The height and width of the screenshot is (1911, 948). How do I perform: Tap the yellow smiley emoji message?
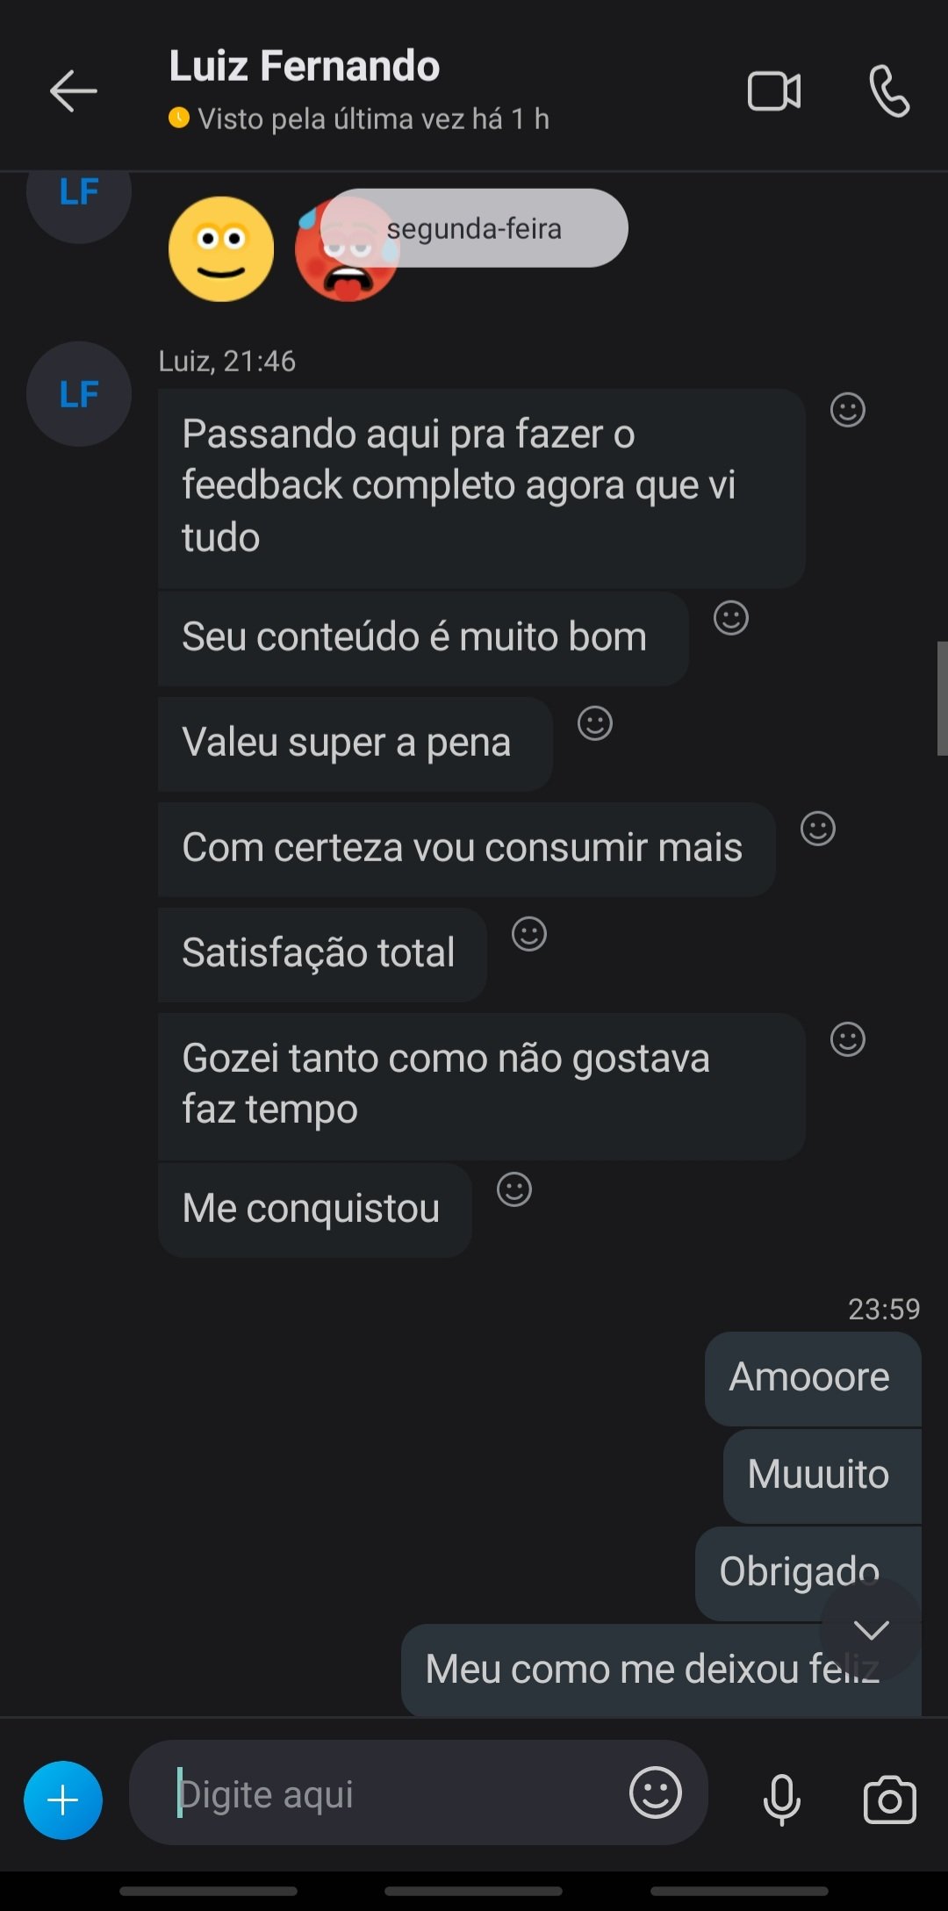coord(221,249)
